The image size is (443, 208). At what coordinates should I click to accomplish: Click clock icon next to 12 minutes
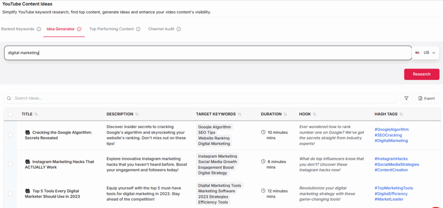click(x=263, y=191)
